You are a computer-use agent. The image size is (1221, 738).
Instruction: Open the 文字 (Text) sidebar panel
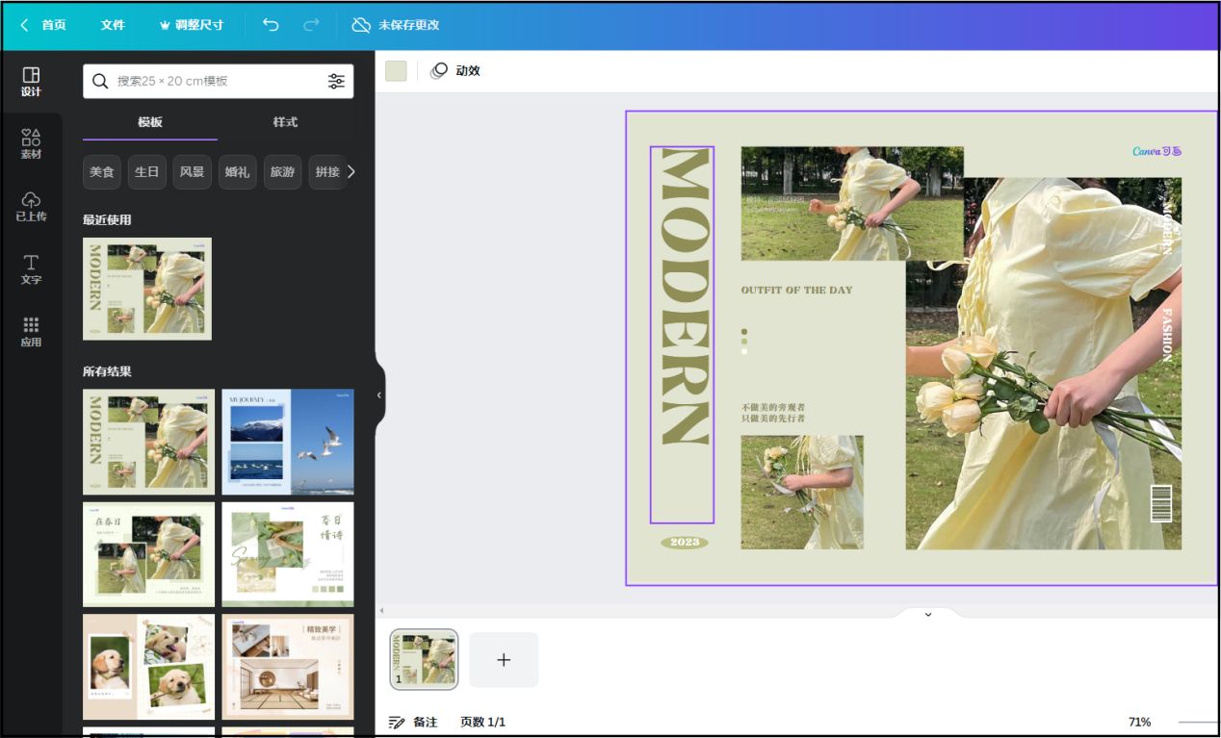click(31, 268)
